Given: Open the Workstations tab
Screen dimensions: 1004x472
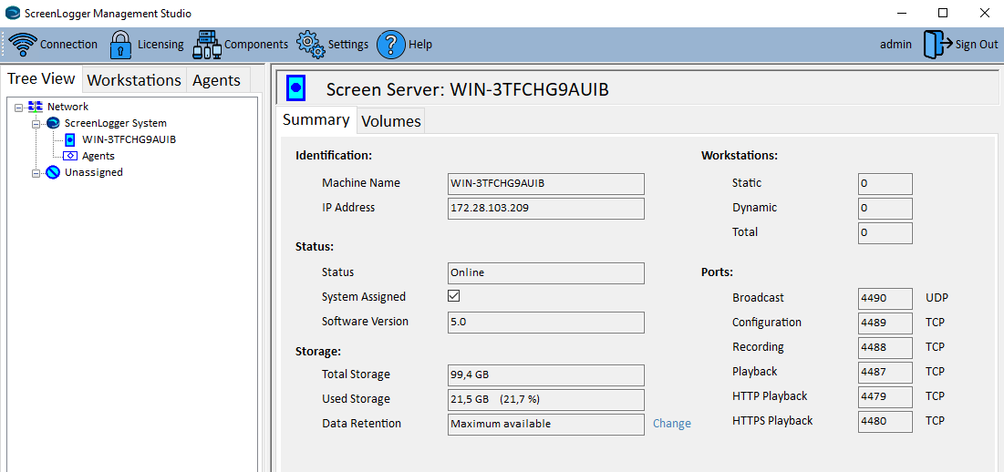Looking at the screenshot, I should 134,80.
